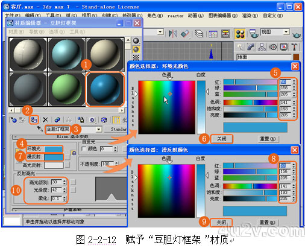Image resolution: width=305 pixels, height=251 pixels.
Task: Click the Show End Result icon
Action: pos(116,120)
